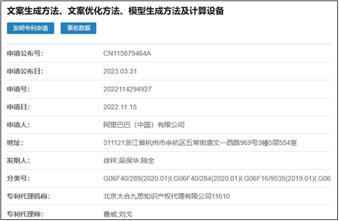Click the 申请日 label
The width and height of the screenshot is (339, 221).
click(x=18, y=107)
